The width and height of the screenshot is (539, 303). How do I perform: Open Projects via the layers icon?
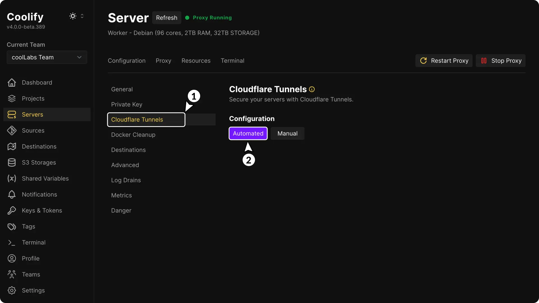pyautogui.click(x=12, y=98)
